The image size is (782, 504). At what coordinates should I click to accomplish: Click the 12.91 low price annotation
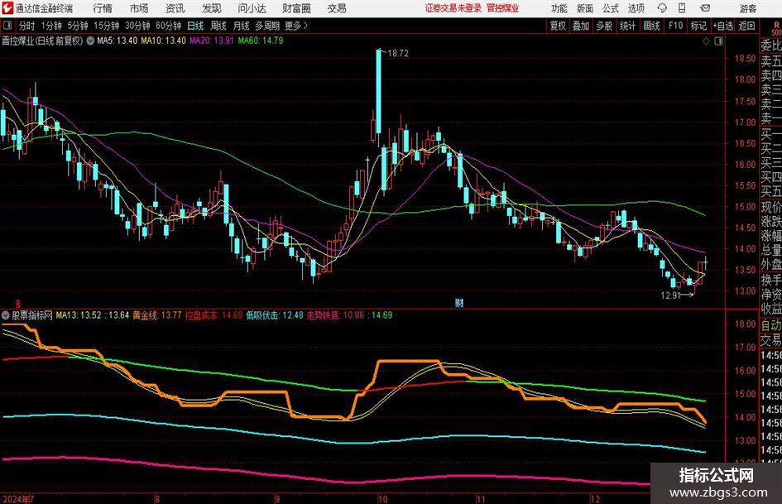tap(671, 295)
